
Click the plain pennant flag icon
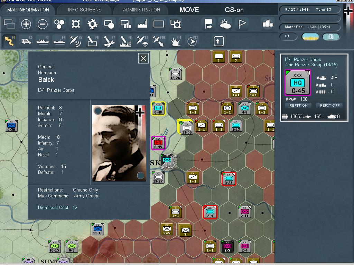pos(242,24)
